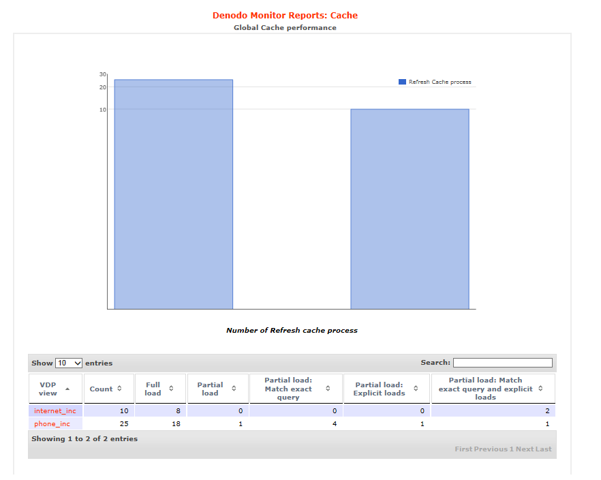
Task: Sort table by Count column
Action: [x=109, y=389]
